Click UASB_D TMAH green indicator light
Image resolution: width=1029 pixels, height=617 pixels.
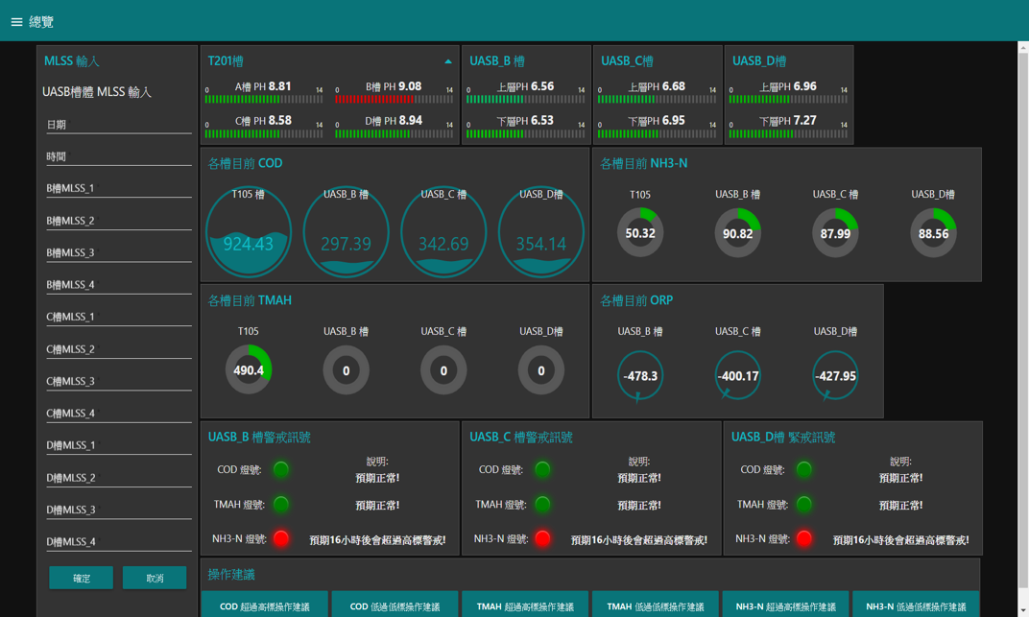tap(804, 504)
